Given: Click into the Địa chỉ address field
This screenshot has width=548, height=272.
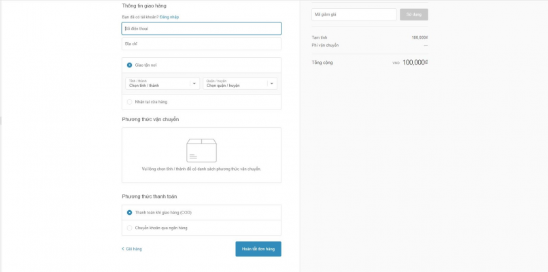Looking at the screenshot, I should 201,44.
